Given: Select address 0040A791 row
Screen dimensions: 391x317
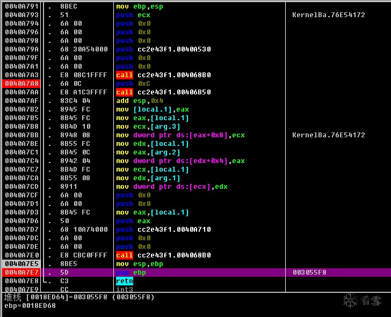Looking at the screenshot, I should pos(21,6).
